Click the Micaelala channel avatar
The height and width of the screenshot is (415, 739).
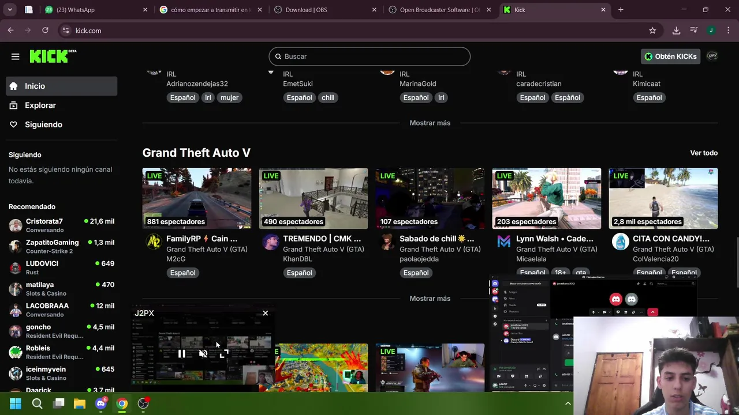(503, 242)
